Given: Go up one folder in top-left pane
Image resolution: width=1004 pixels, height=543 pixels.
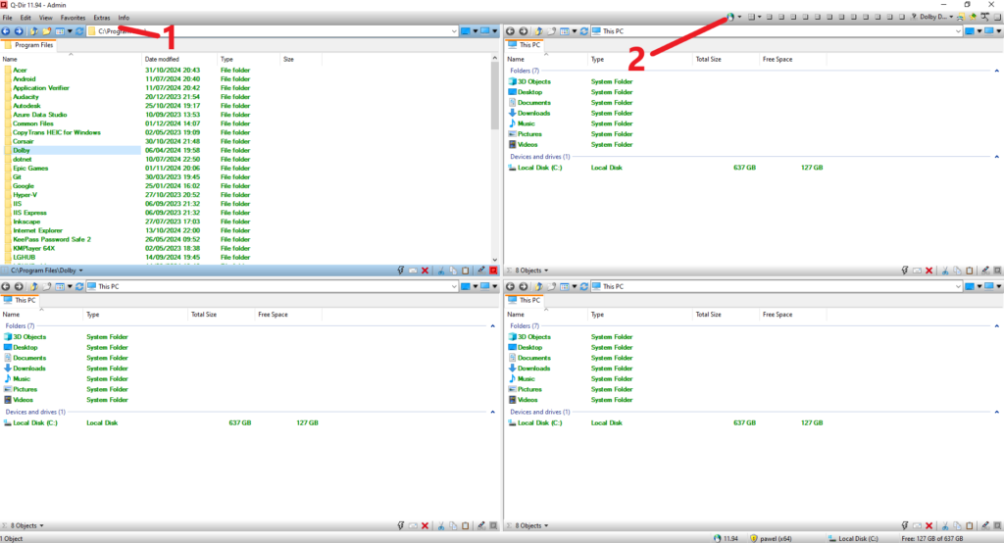Looking at the screenshot, I should click(33, 31).
